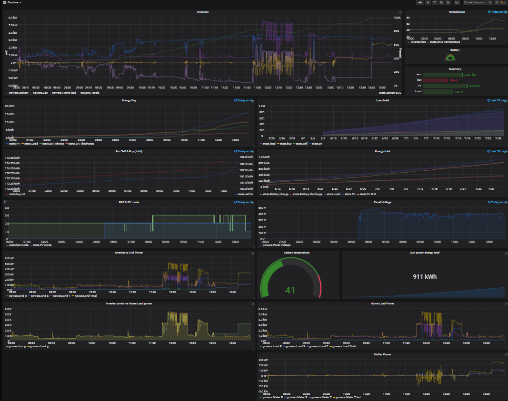Open Sun power energy total title menu
The image size is (508, 401).
click(x=425, y=253)
